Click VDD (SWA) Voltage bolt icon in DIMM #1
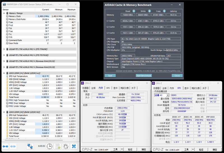 coord(7,79)
